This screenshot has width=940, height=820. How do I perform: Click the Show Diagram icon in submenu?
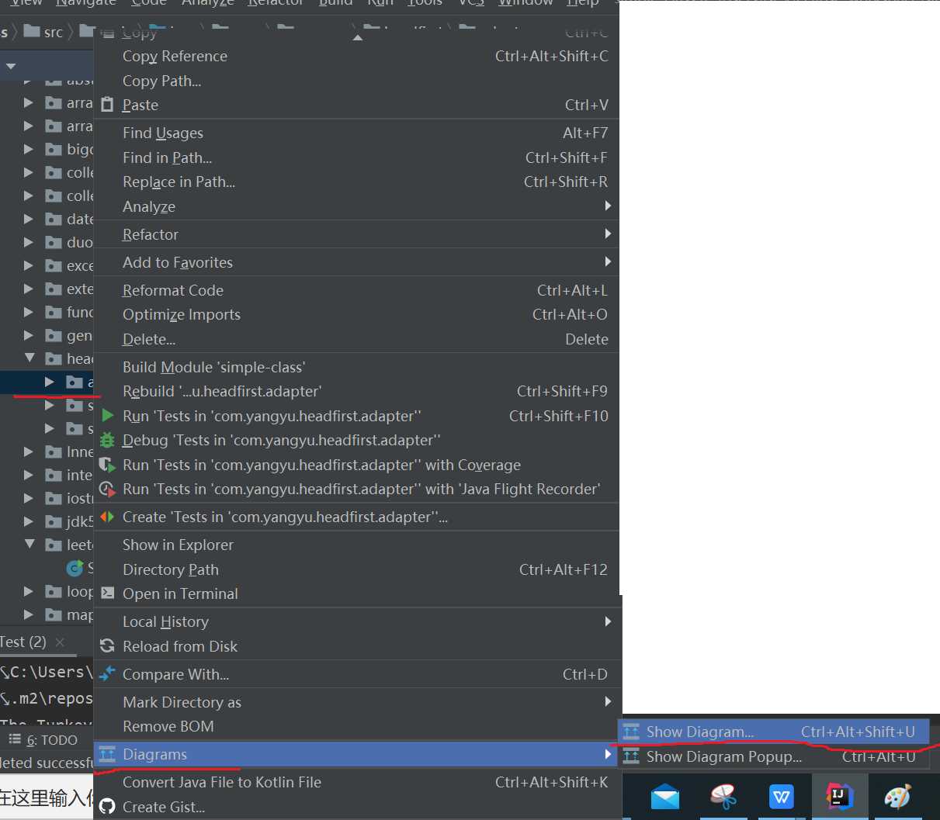coord(631,732)
